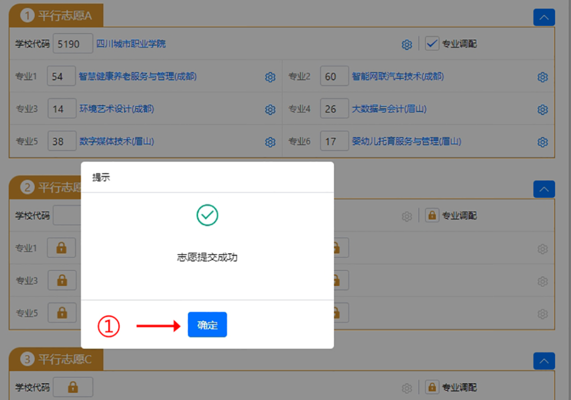The width and height of the screenshot is (571, 400).
Task: Open settings gear for 专业1 智慧健康养老服务与管理
Action: (x=270, y=77)
